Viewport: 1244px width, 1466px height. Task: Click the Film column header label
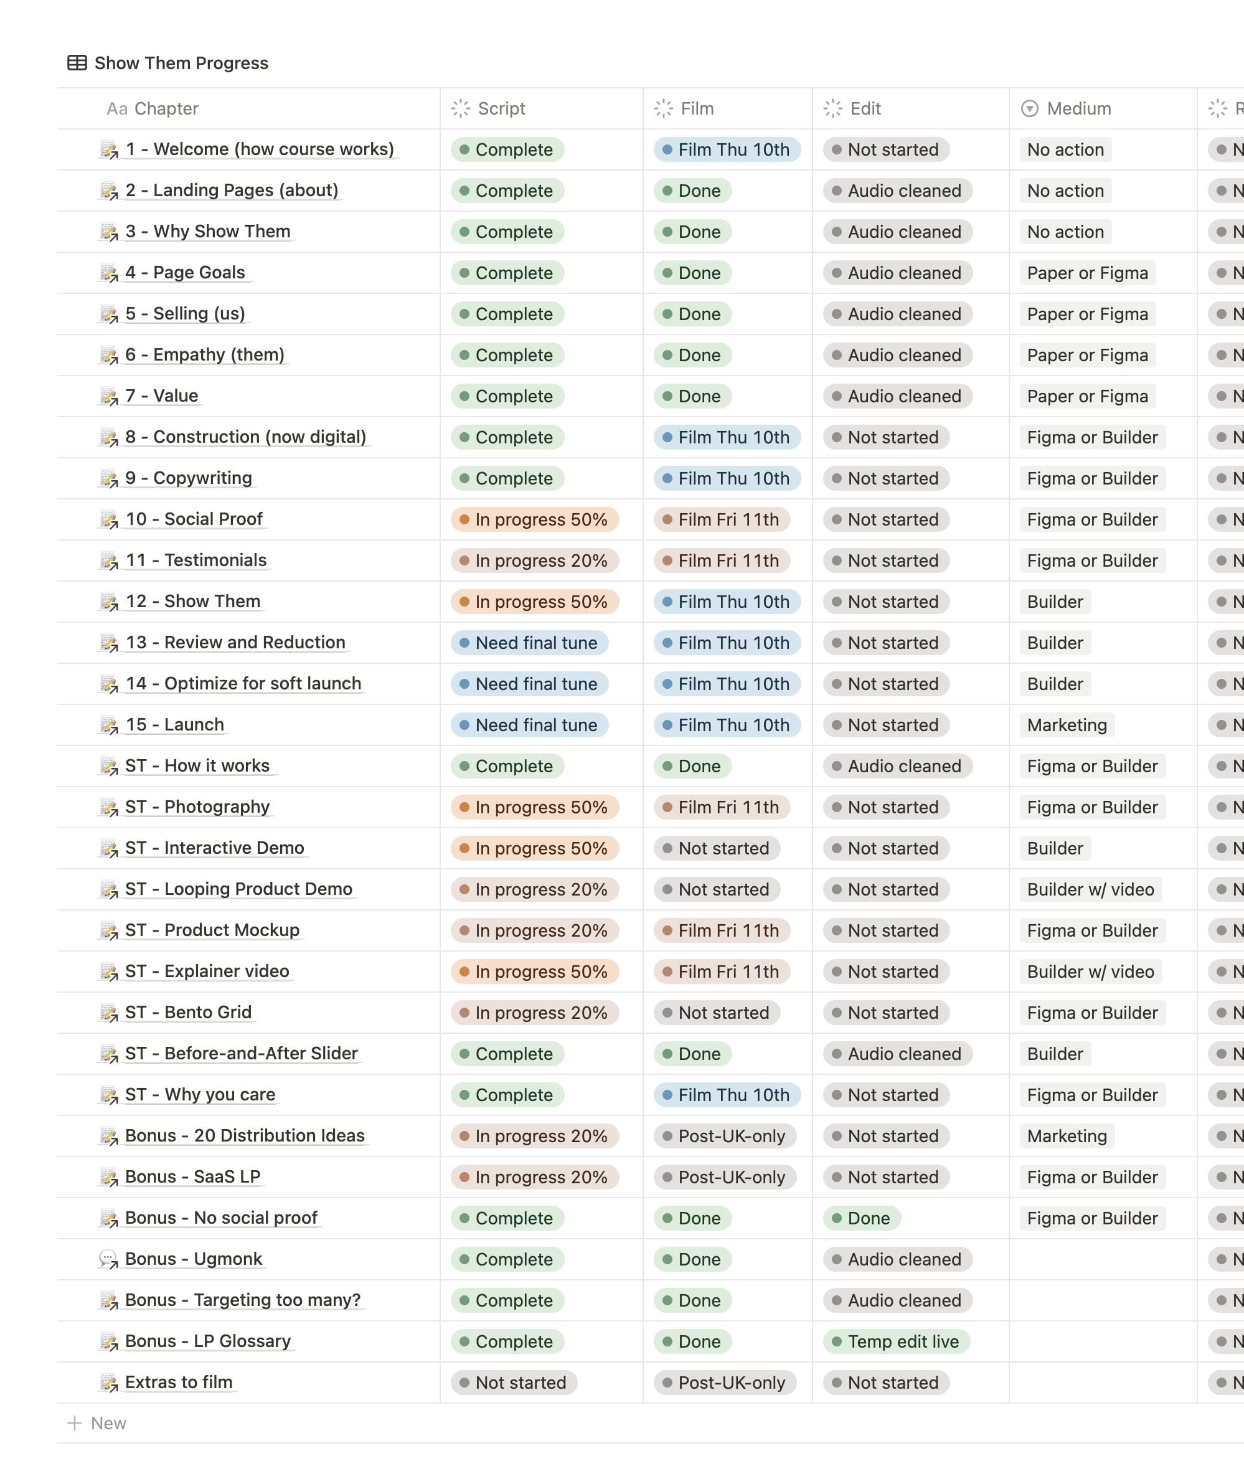coord(697,108)
